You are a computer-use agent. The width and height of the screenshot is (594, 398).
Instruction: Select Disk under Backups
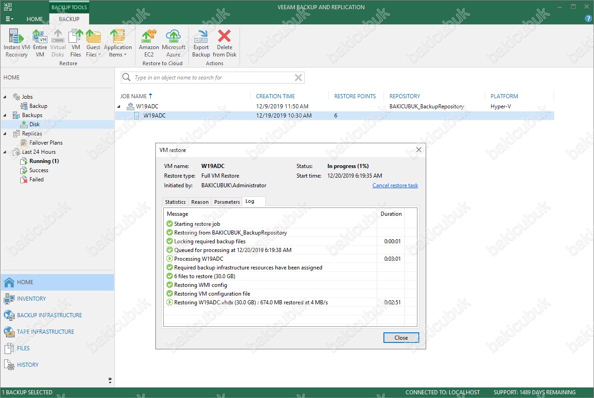click(34, 124)
